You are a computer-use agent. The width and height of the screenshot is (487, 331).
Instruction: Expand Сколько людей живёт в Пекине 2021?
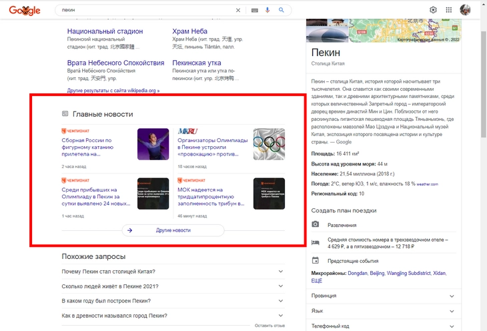coord(173,286)
